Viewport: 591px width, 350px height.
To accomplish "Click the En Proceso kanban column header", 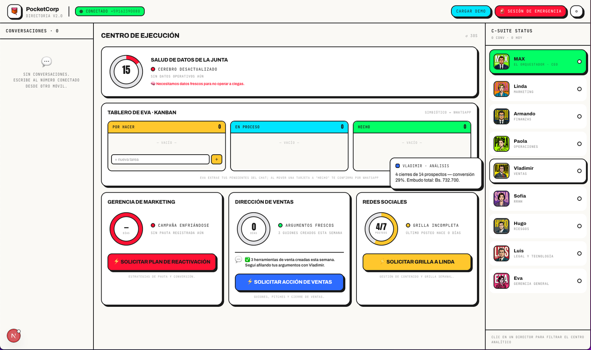I will [289, 127].
